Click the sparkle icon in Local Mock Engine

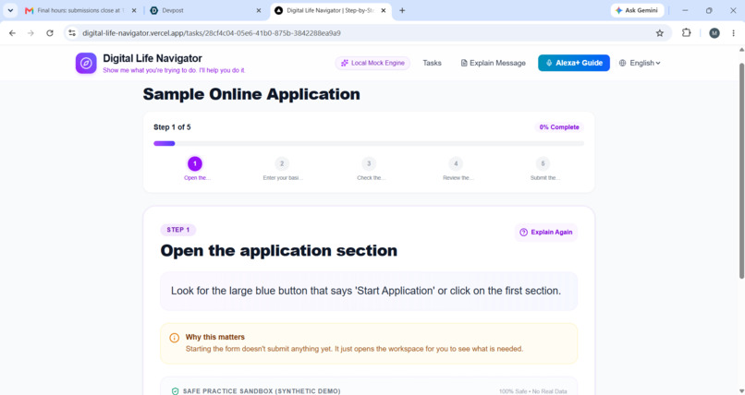point(345,63)
